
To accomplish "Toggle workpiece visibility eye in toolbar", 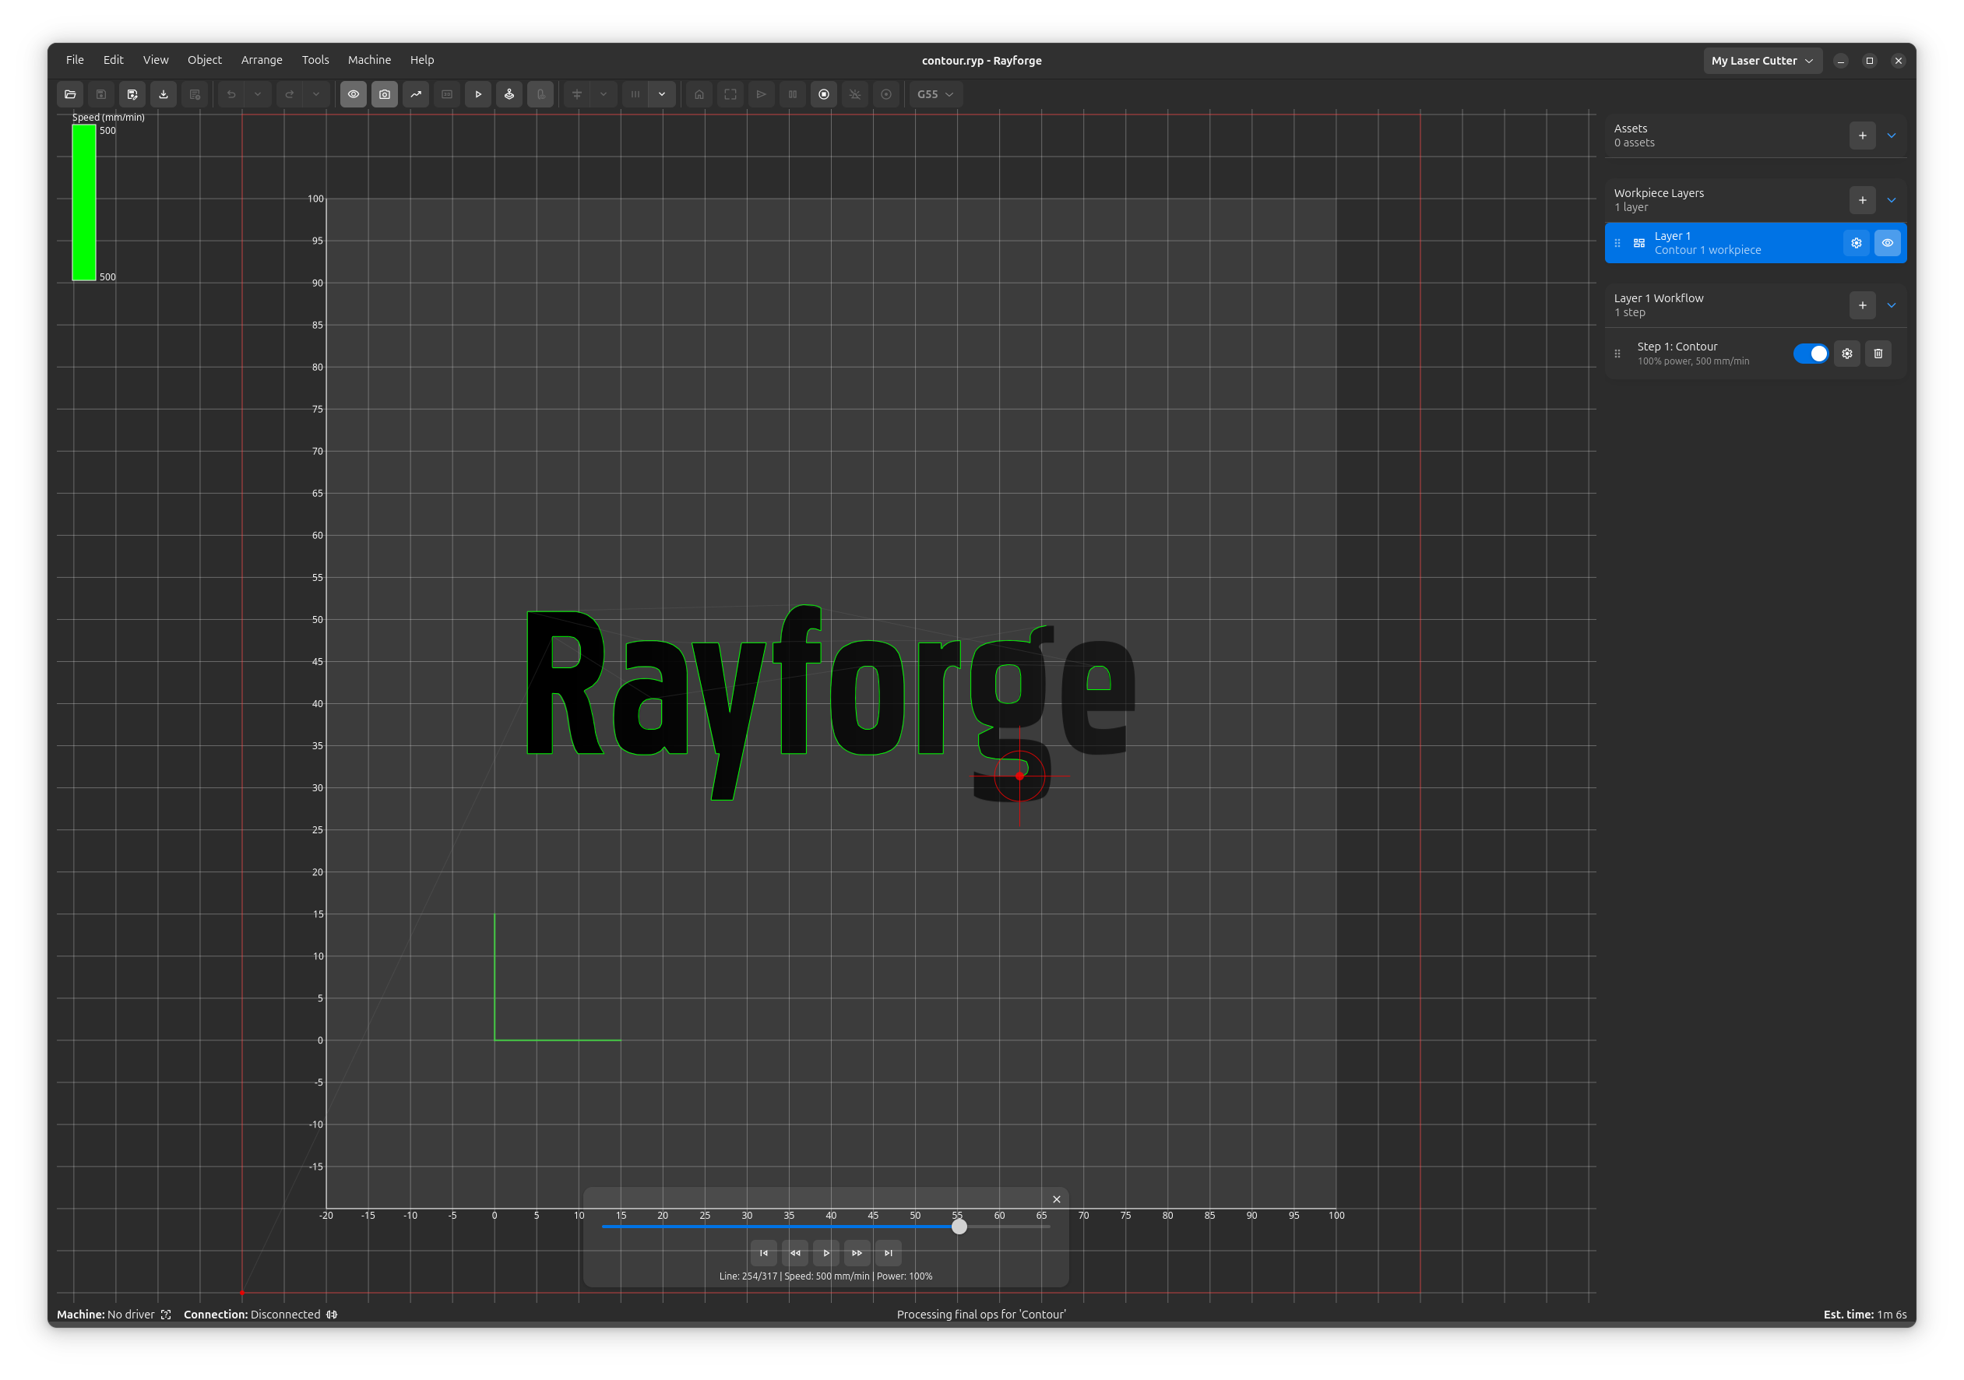I will pyautogui.click(x=354, y=94).
